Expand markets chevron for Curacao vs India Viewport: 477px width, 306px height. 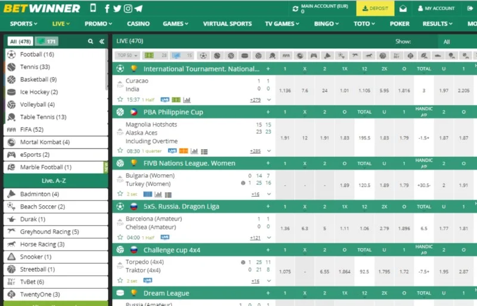click(x=269, y=100)
